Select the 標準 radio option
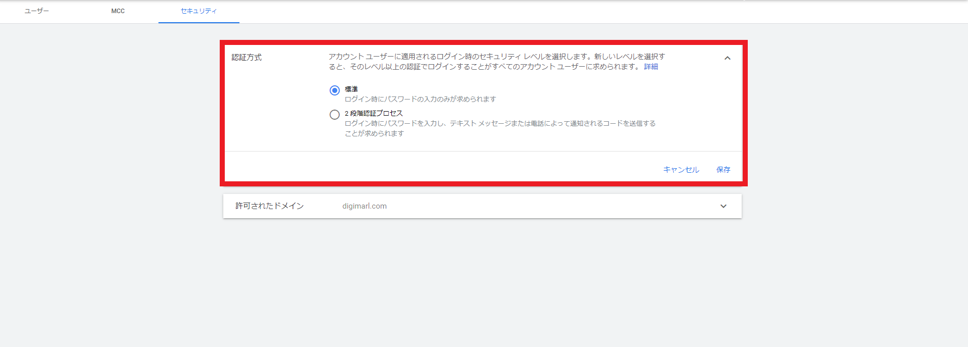 coord(335,90)
